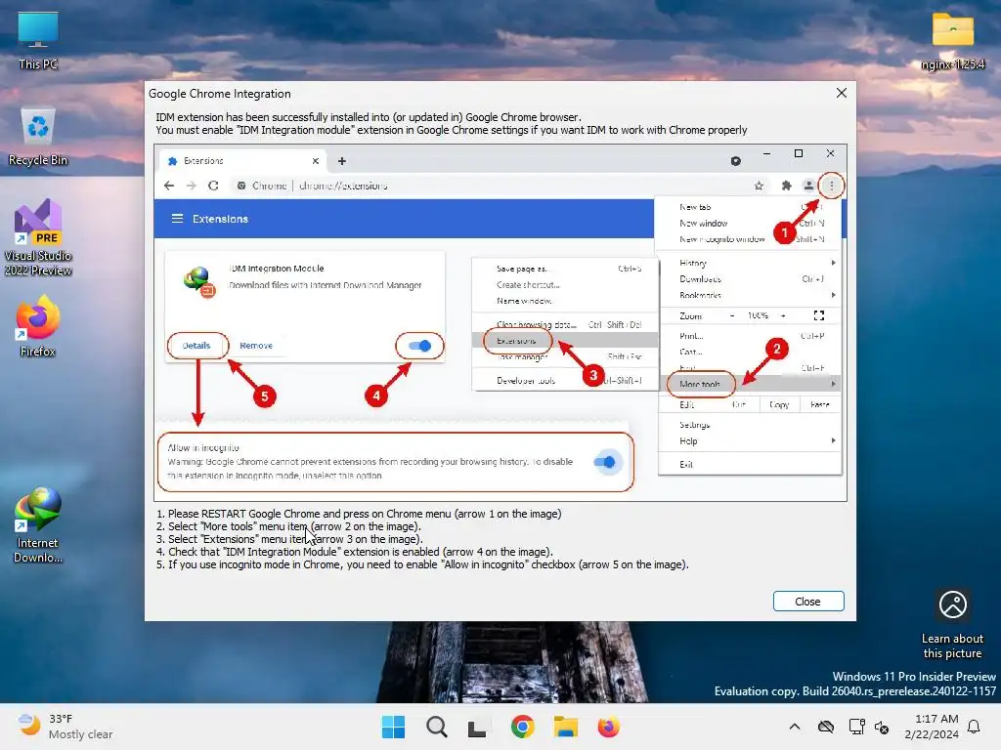Select New window in illustrated Chrome menu
Image resolution: width=1001 pixels, height=750 pixels.
pos(704,224)
